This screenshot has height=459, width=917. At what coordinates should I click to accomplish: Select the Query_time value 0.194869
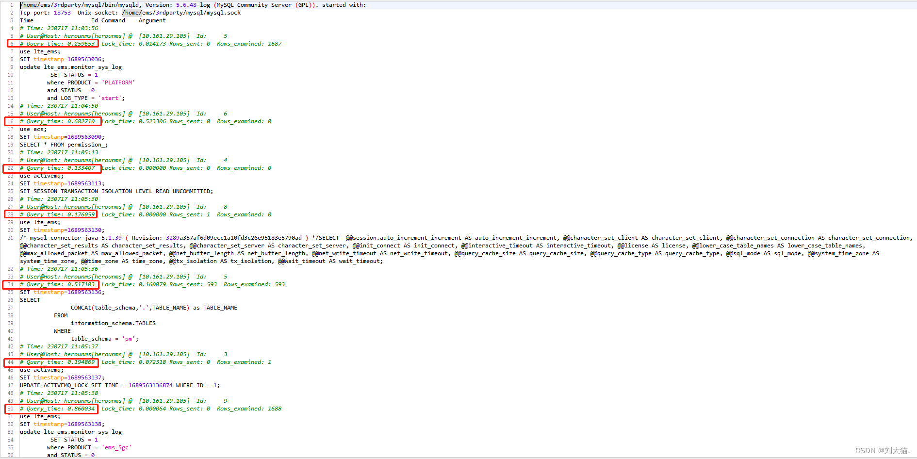(81, 362)
